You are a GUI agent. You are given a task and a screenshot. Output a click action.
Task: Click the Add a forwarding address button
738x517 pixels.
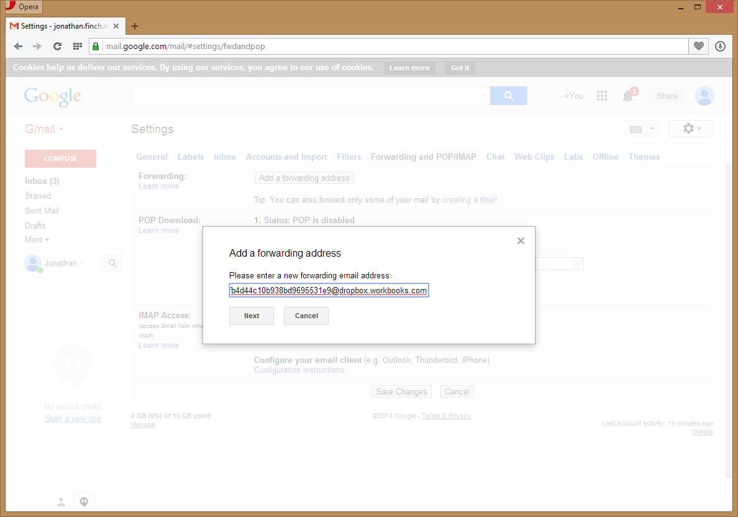(x=304, y=178)
